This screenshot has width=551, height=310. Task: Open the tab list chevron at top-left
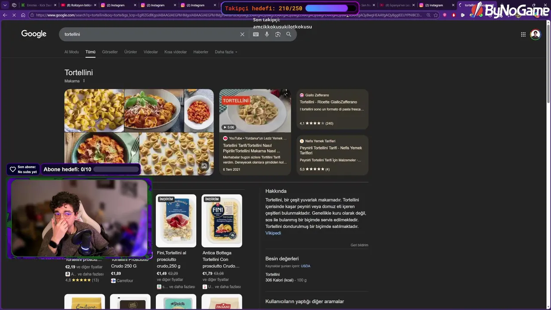(5, 5)
